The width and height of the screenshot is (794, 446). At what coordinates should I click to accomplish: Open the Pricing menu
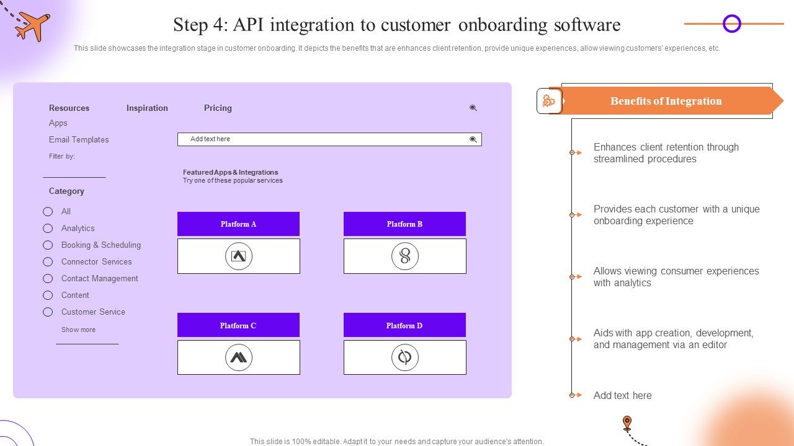coord(218,108)
